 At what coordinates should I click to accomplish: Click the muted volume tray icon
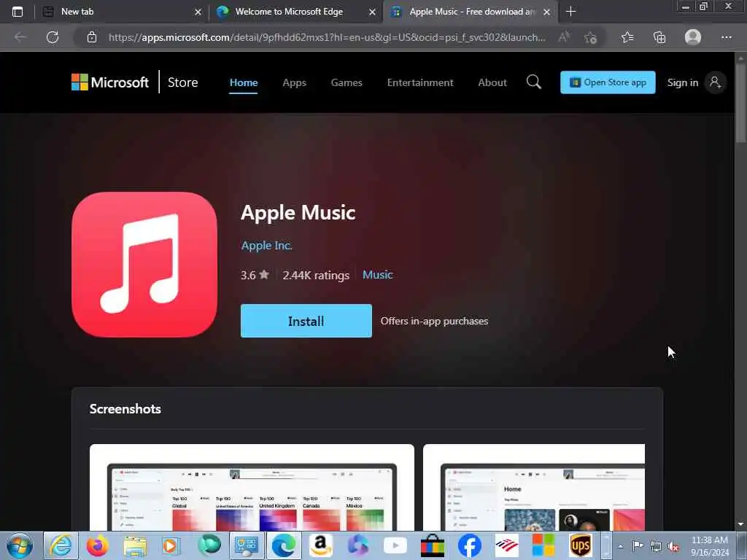click(x=673, y=547)
